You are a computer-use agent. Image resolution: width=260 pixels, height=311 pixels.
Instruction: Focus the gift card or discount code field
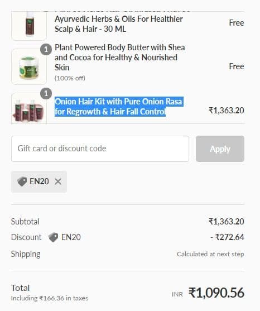coord(100,149)
